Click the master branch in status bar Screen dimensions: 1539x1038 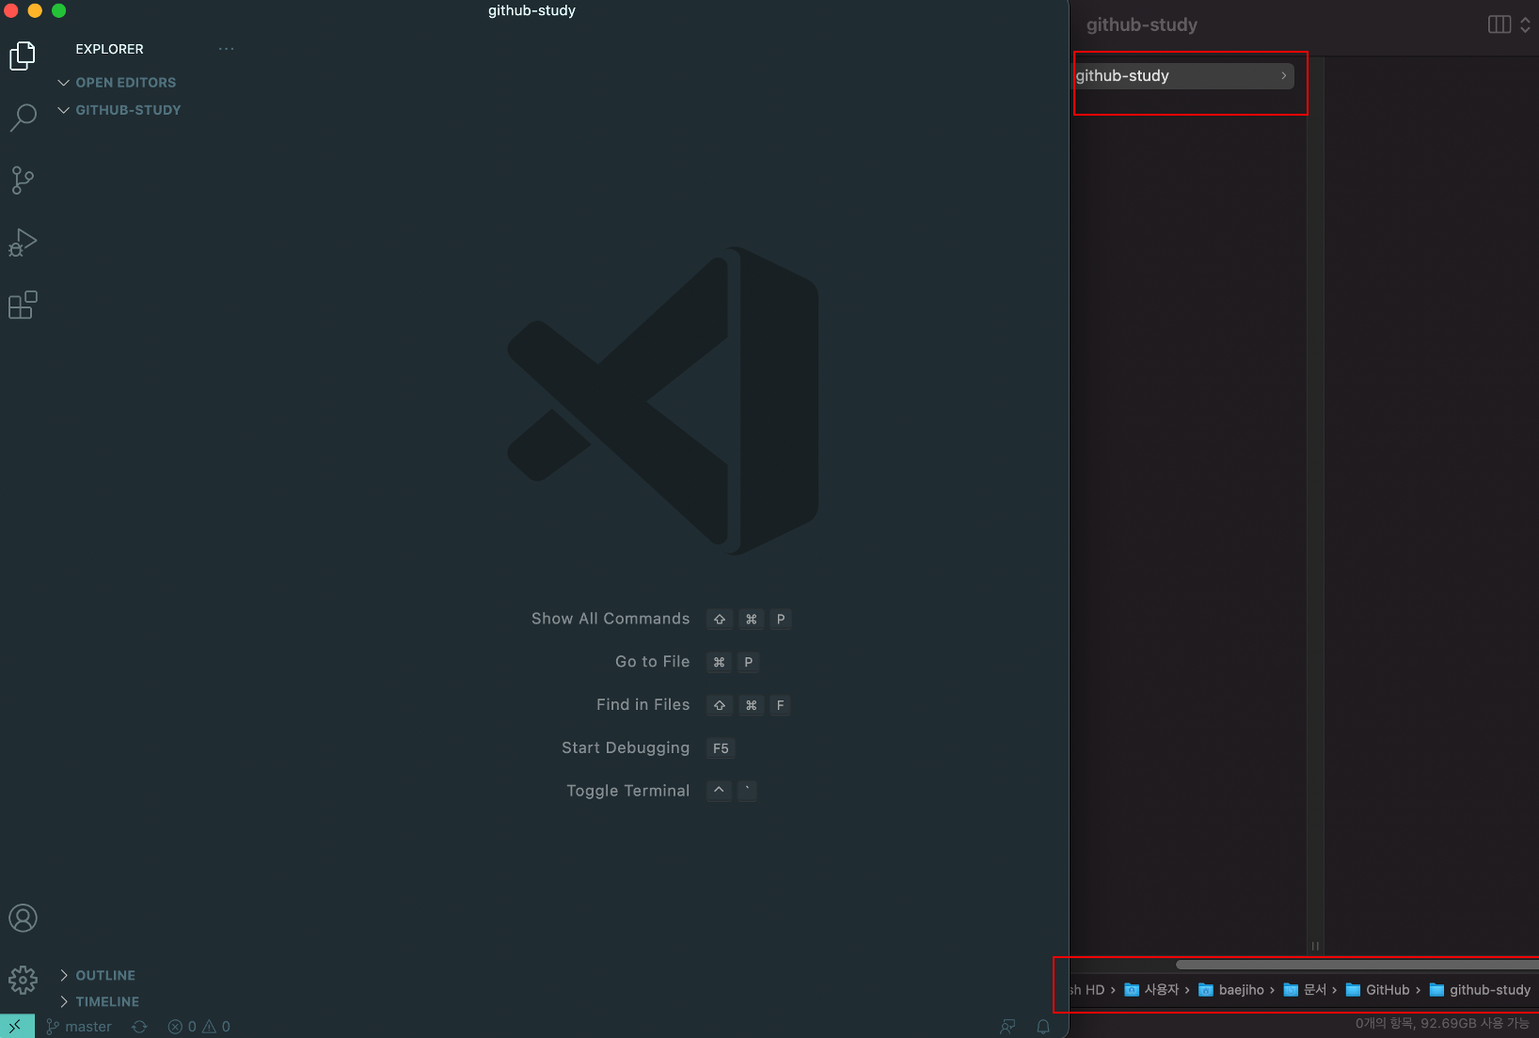[x=79, y=1027]
